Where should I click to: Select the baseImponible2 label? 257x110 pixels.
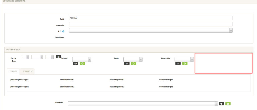(67, 87)
